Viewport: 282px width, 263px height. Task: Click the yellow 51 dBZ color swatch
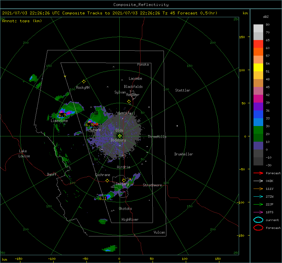click(258, 68)
